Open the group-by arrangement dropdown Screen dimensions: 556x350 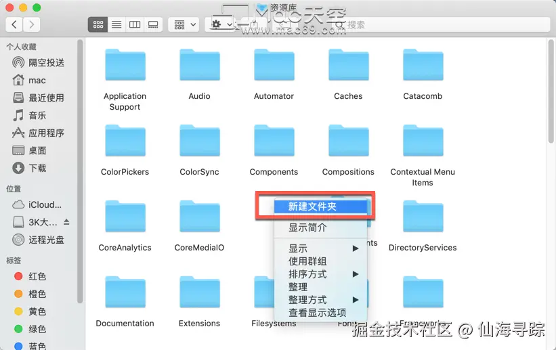[x=184, y=24]
